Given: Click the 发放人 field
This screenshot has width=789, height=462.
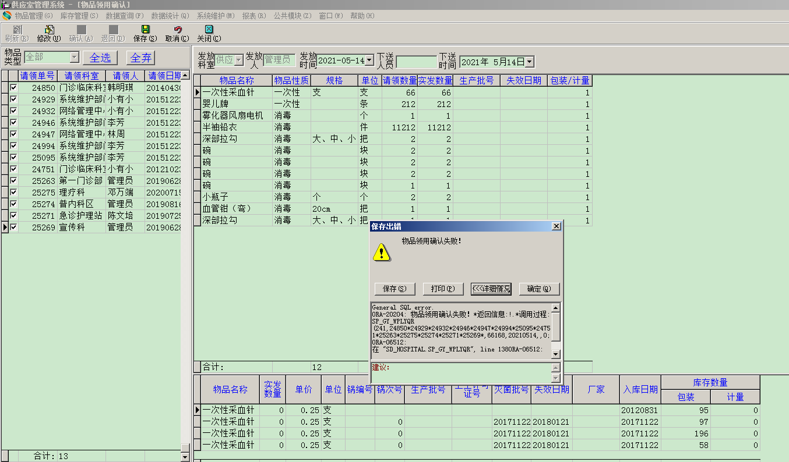Looking at the screenshot, I should pyautogui.click(x=280, y=60).
